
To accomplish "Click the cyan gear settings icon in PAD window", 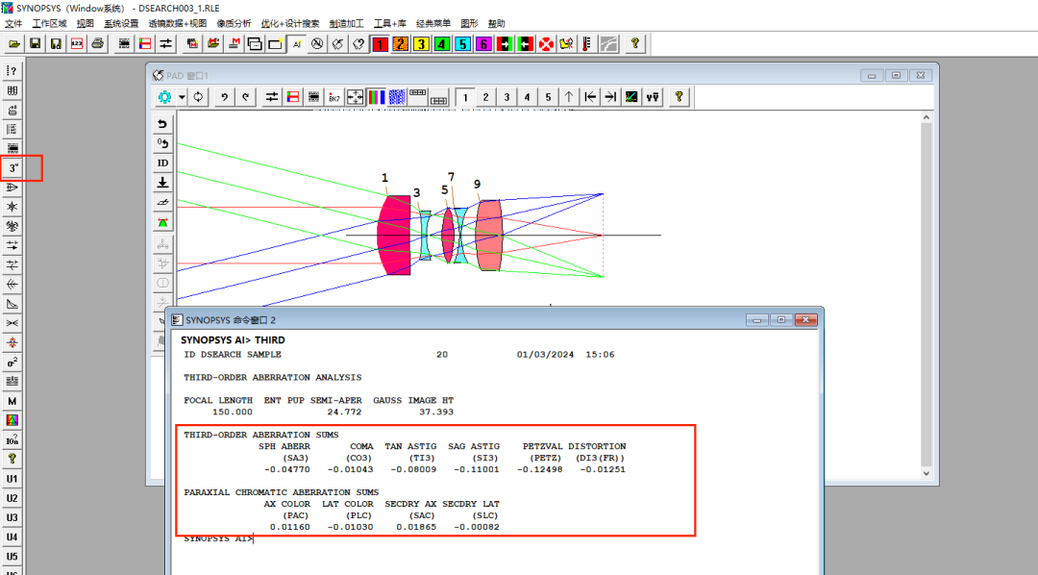I will 164,97.
